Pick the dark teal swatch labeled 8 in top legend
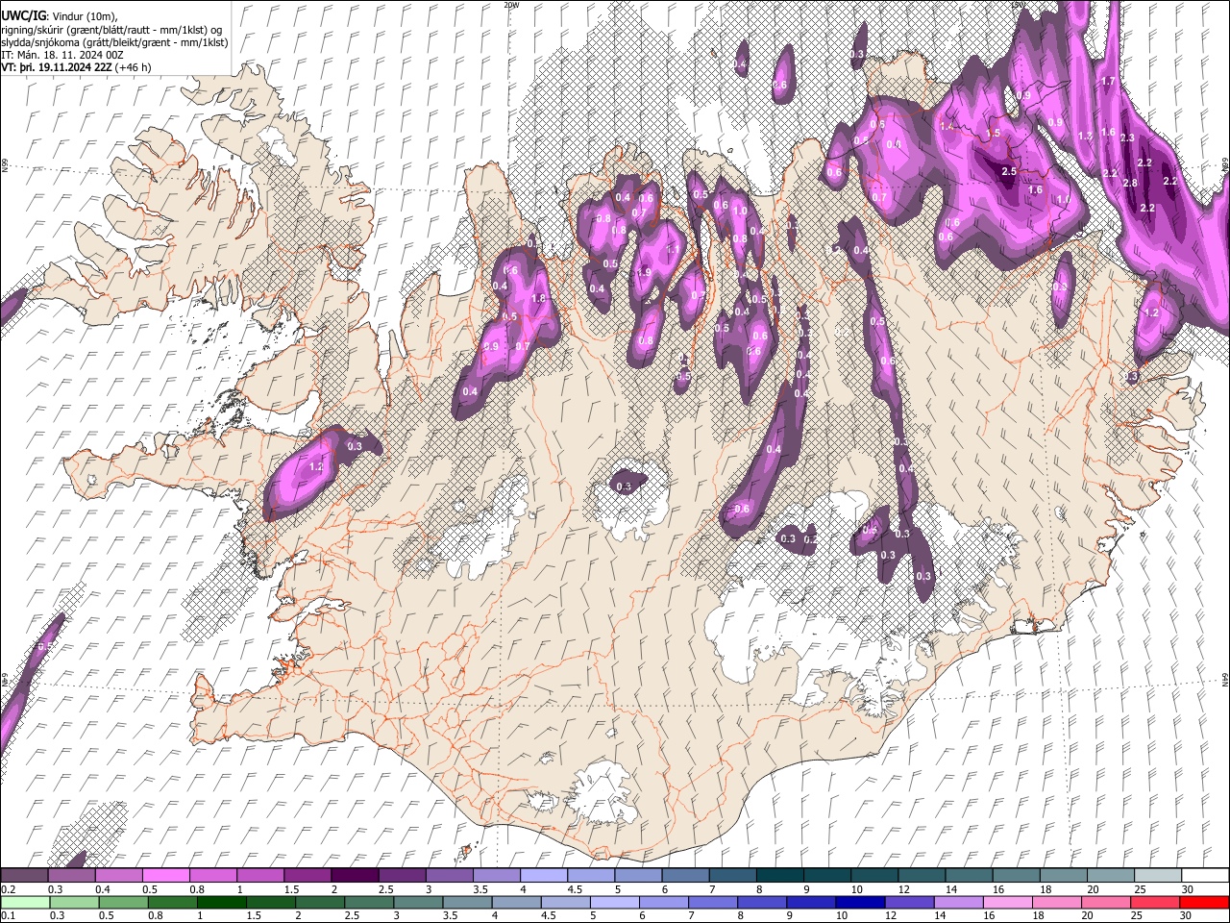Viewport: 1230px width, 923px height. pyautogui.click(x=779, y=875)
